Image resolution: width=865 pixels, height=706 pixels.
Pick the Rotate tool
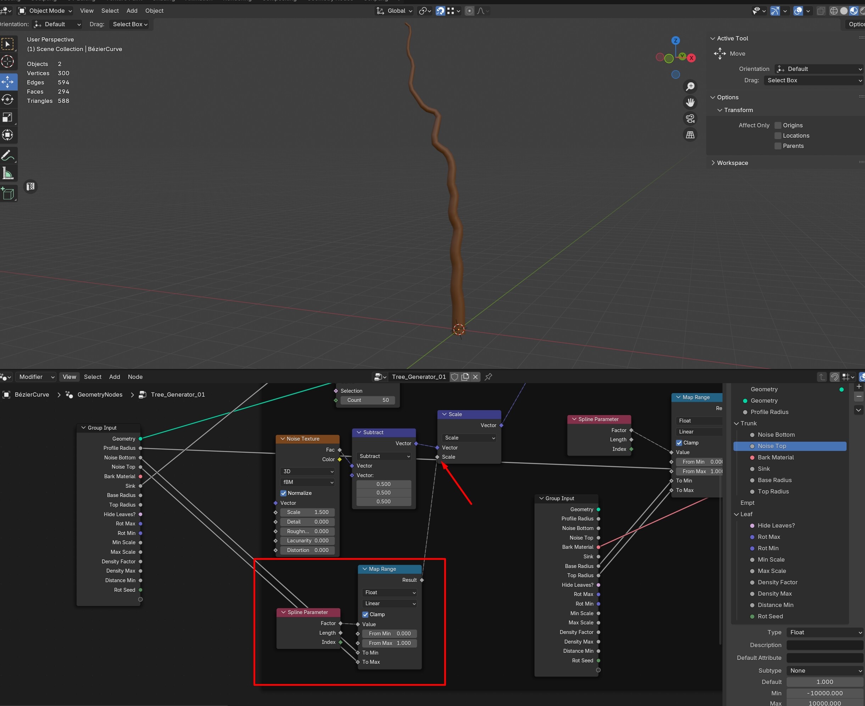click(8, 100)
